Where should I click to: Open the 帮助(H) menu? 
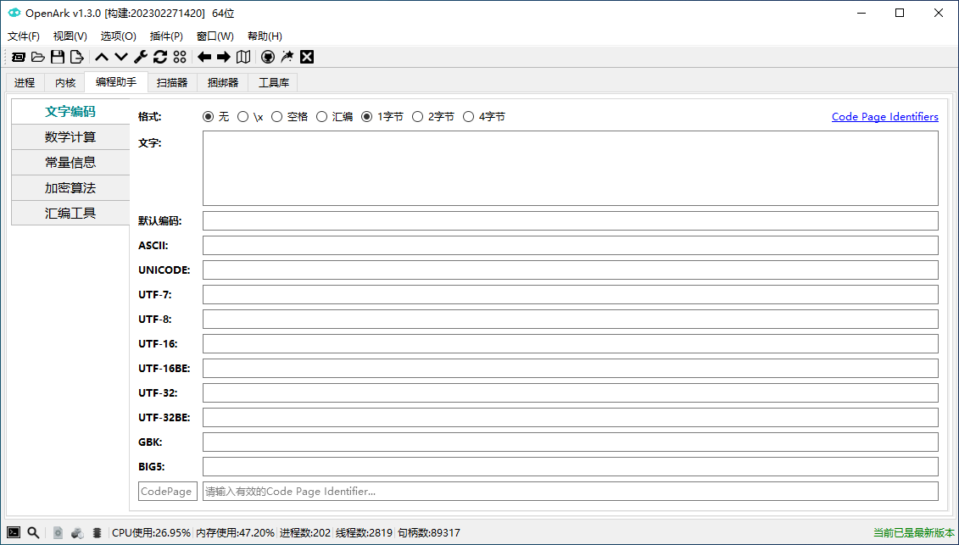[265, 36]
